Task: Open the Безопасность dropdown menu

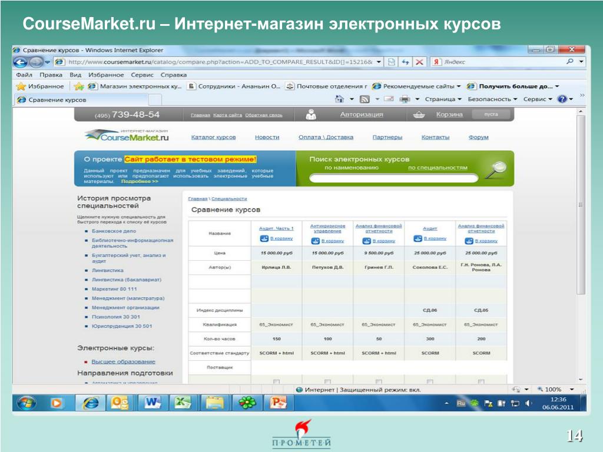Action: 492,99
